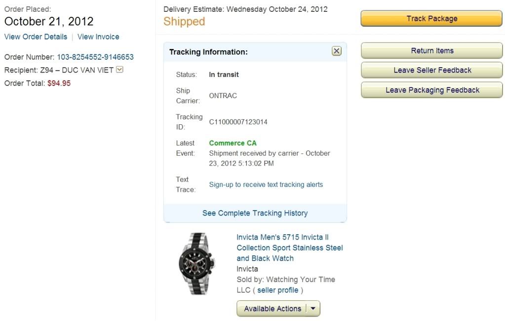
Task: Close the Tracking Information panel
Action: coord(337,51)
